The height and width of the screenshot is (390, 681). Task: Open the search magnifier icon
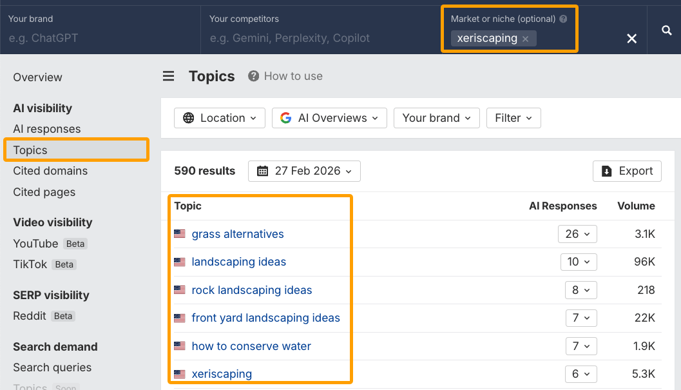[x=668, y=30]
